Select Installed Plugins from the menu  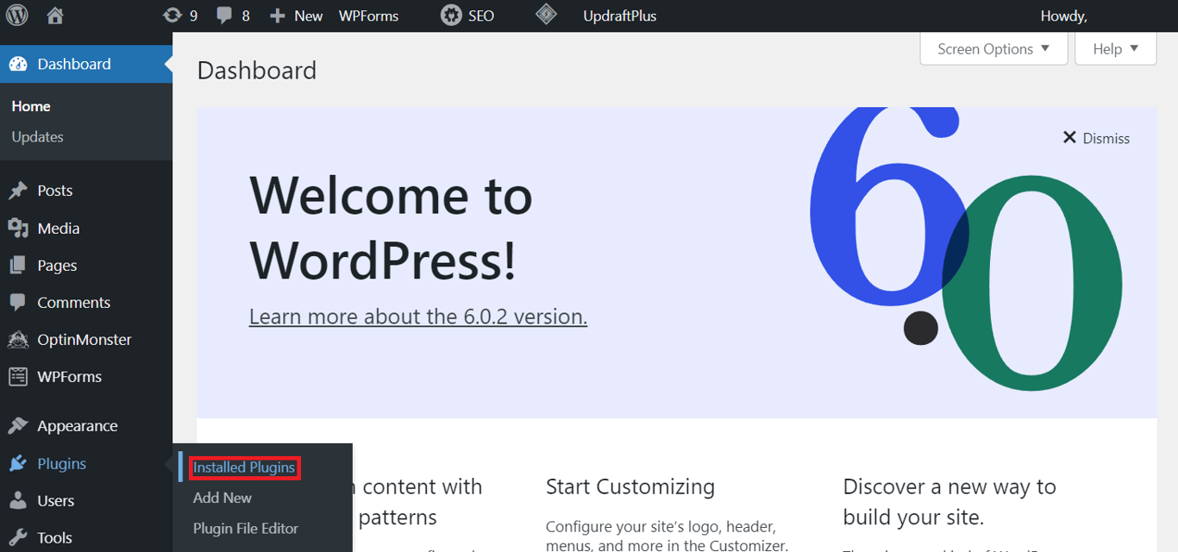click(x=244, y=467)
